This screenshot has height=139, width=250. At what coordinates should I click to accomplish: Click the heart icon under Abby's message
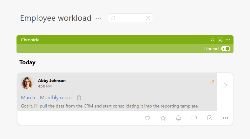(x=148, y=118)
